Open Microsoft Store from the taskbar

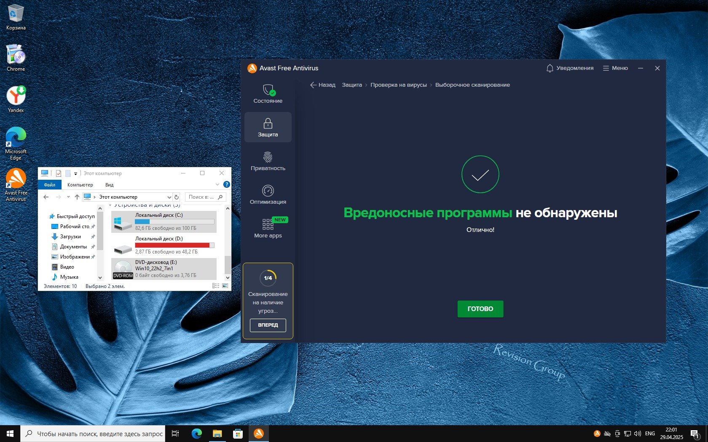[238, 434]
